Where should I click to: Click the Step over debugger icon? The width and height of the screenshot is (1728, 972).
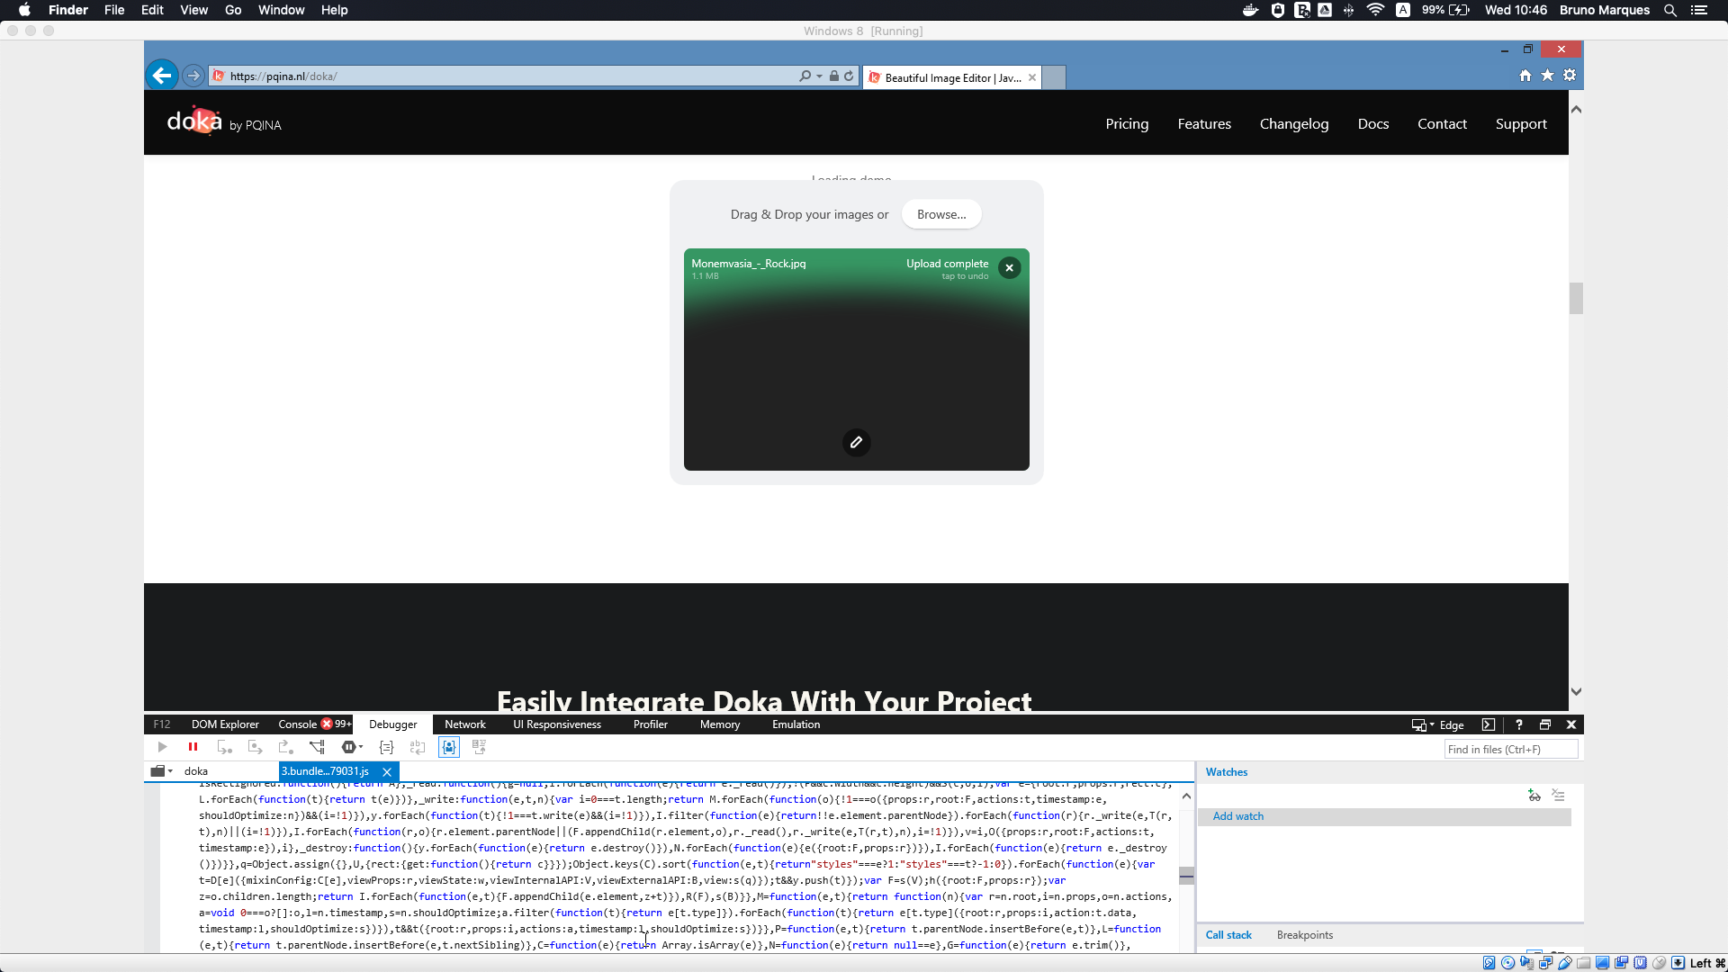coord(256,747)
